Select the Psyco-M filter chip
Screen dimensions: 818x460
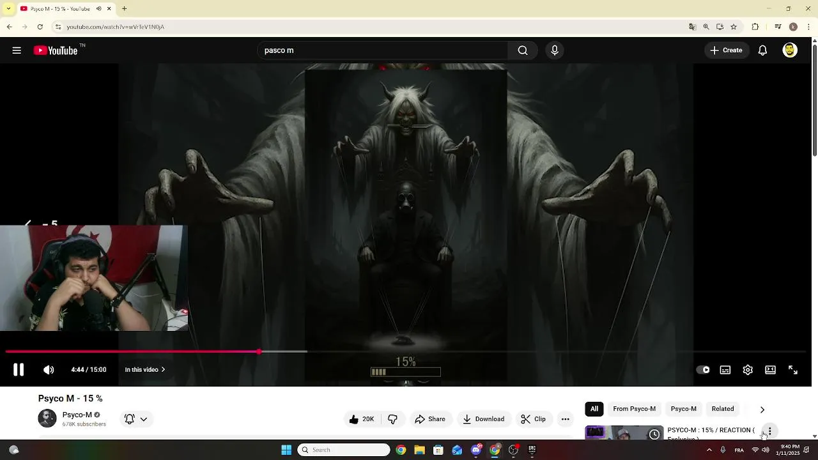pos(684,409)
